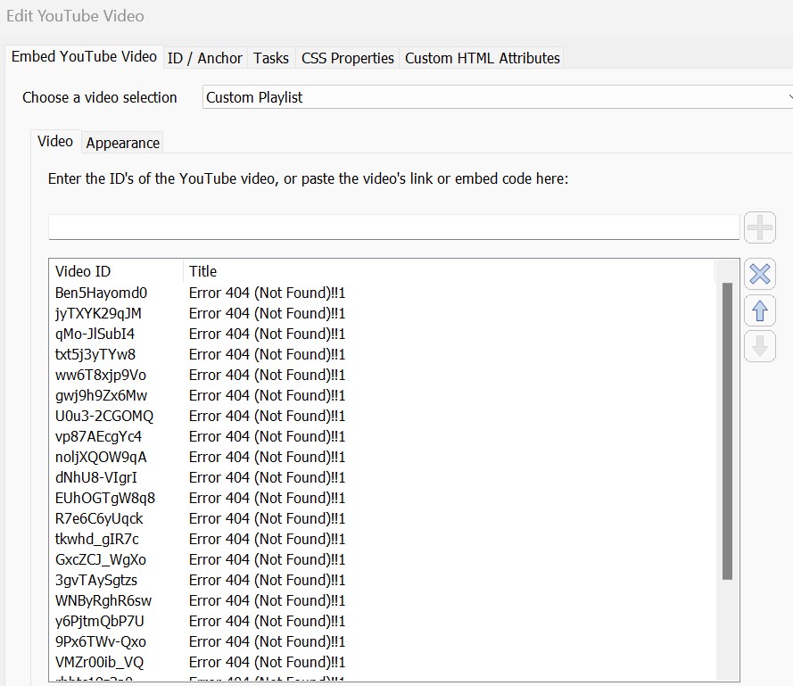
Task: Select row with ID U0u3-2CGOMQ
Action: 383,416
